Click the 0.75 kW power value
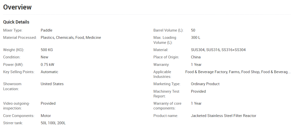291x127 pixels. pos(47,65)
